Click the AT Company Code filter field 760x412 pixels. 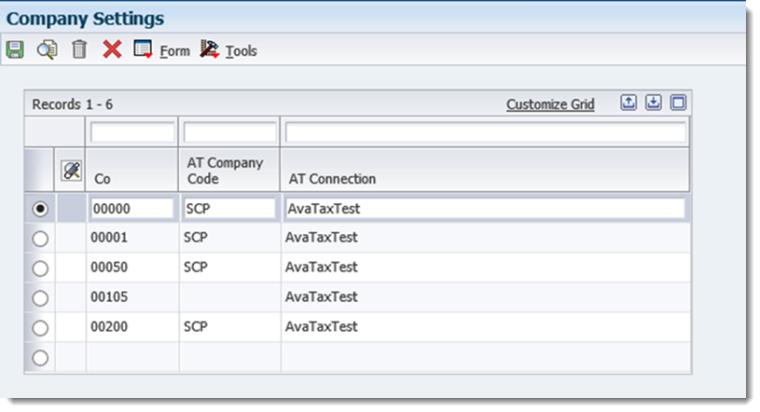point(229,132)
